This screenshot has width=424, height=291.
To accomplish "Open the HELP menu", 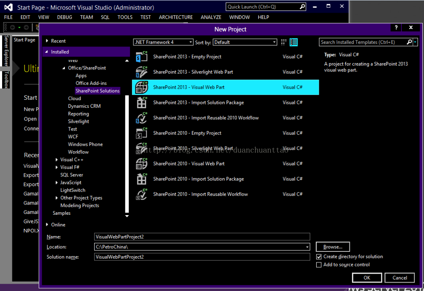I will point(263,17).
